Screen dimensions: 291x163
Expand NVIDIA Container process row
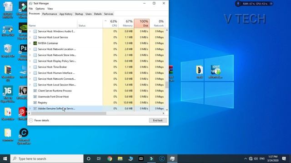30,43
